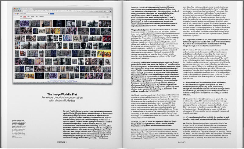Viewport: 244px width, 149px height.
Task: Click the SafeSearch button beside the gear
Action: pyautogui.click(x=102, y=17)
